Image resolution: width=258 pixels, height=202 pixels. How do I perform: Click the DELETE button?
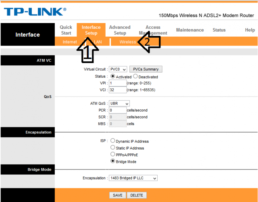(x=137, y=195)
